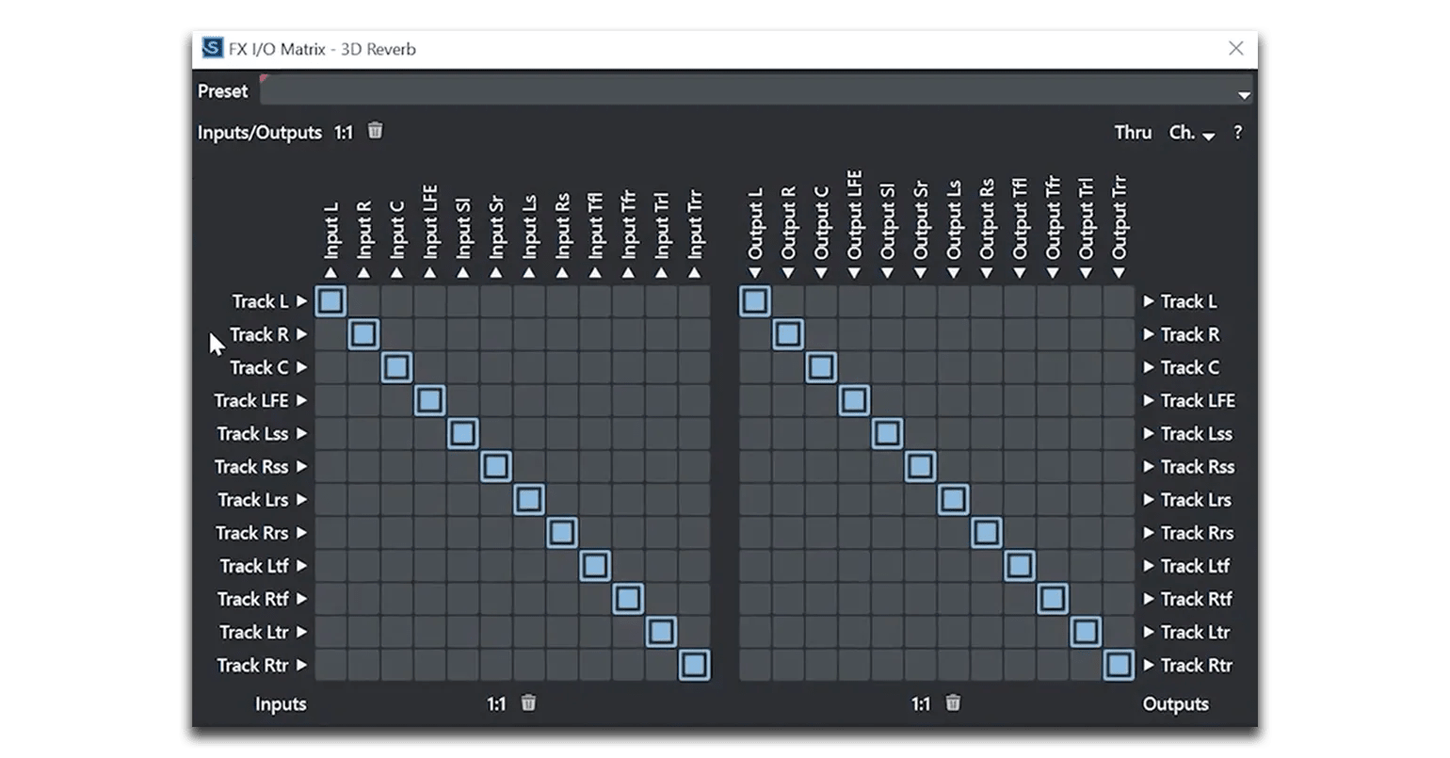Expand the Ch. channel count dropdown
This screenshot has width=1450, height=758.
pos(1191,133)
